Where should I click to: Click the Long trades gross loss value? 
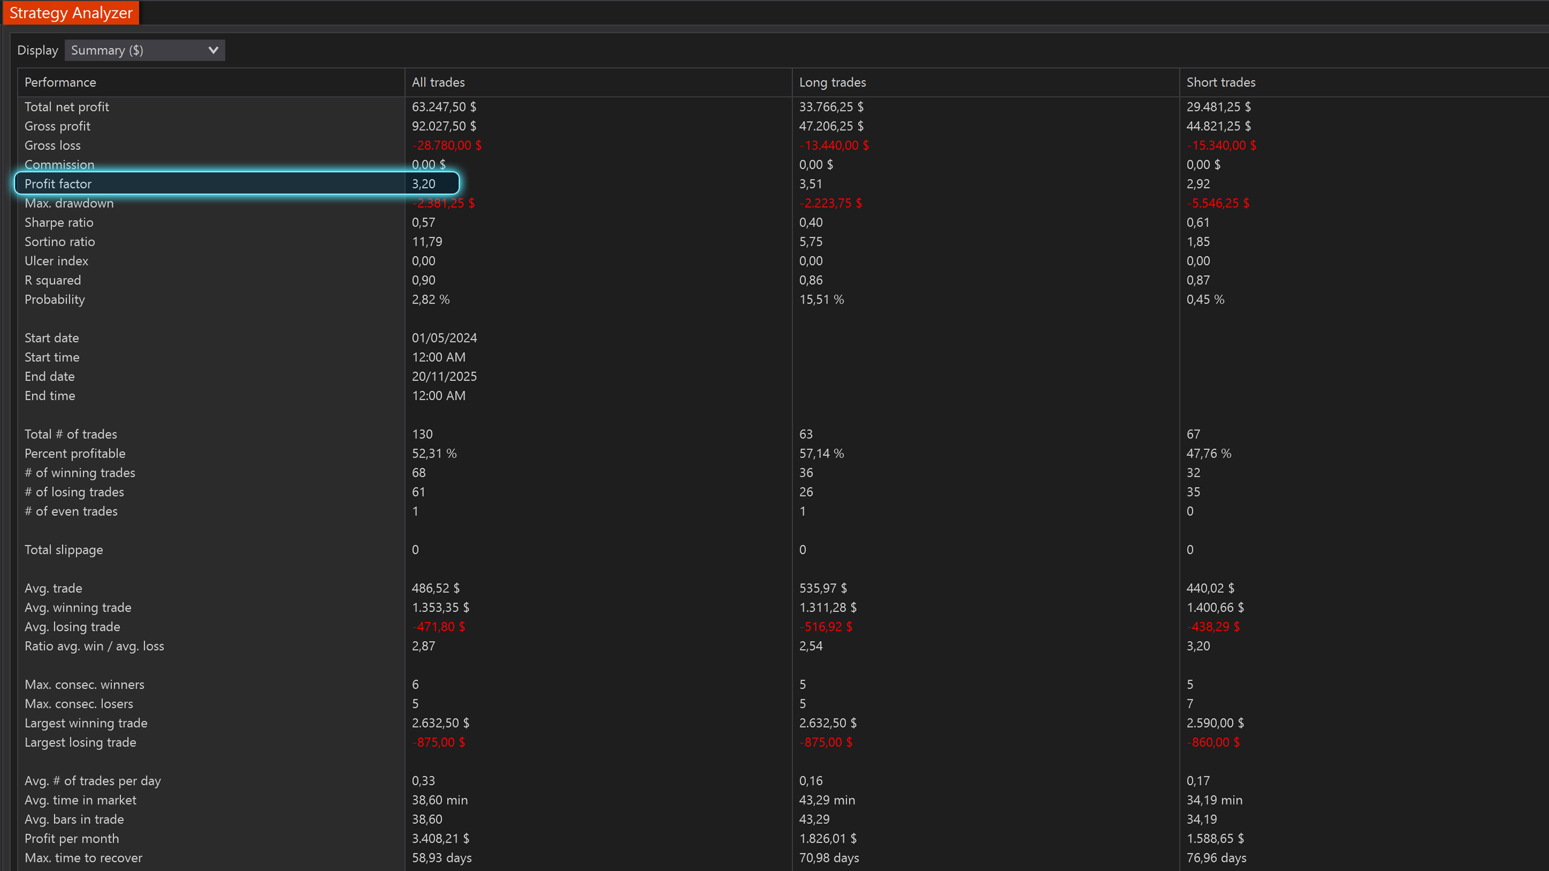834,146
